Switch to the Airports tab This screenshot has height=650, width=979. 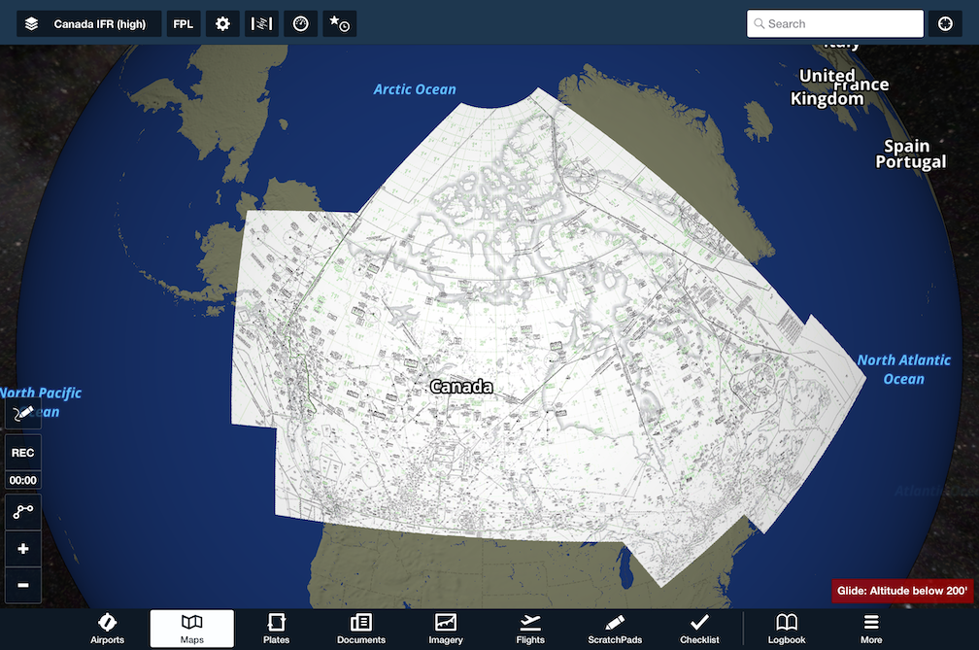point(107,628)
